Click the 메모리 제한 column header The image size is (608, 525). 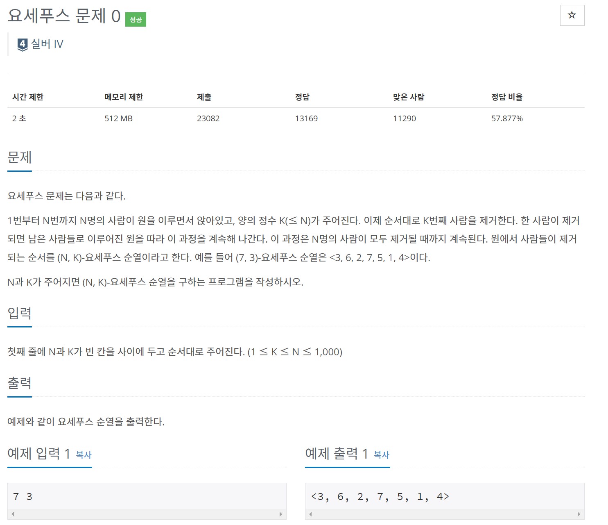tap(124, 97)
